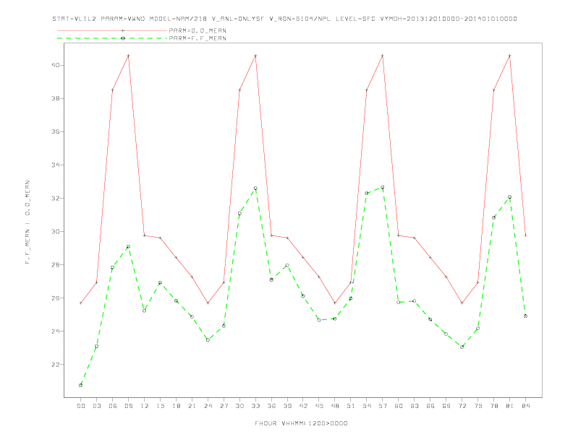The image size is (573, 442).
Task: Click y-axis tick label 36
Action: click(56, 131)
